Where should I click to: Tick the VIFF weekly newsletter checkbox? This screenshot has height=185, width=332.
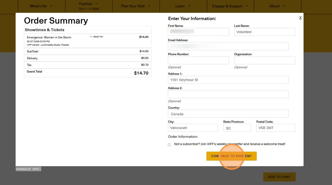click(x=169, y=145)
